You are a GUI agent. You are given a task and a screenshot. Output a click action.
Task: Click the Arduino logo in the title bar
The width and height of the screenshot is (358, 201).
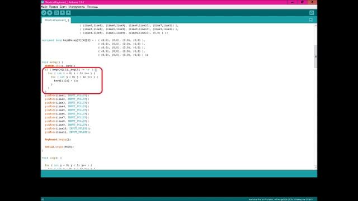click(x=43, y=2)
